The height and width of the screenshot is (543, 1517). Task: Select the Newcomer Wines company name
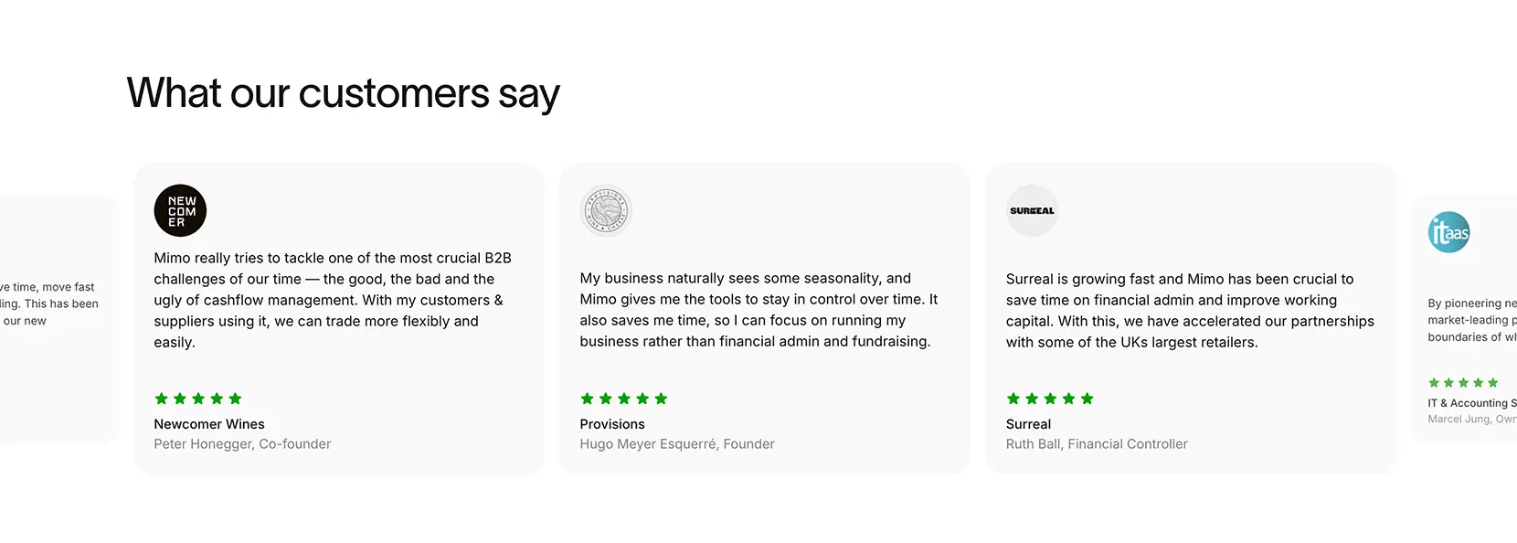tap(209, 424)
